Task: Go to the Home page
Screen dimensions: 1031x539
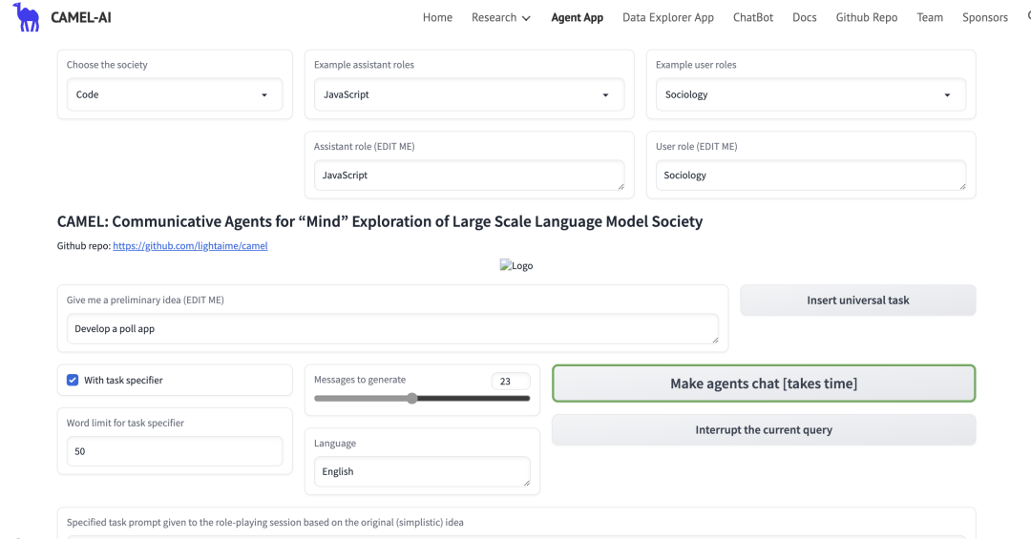Action: [437, 18]
